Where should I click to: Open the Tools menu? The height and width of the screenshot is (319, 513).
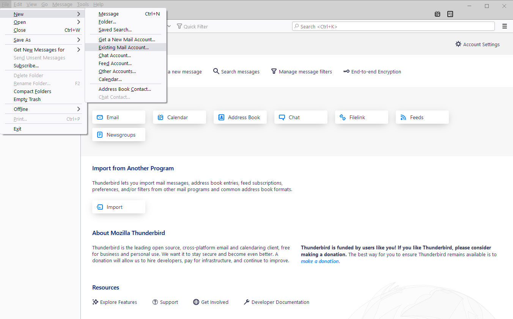(83, 5)
